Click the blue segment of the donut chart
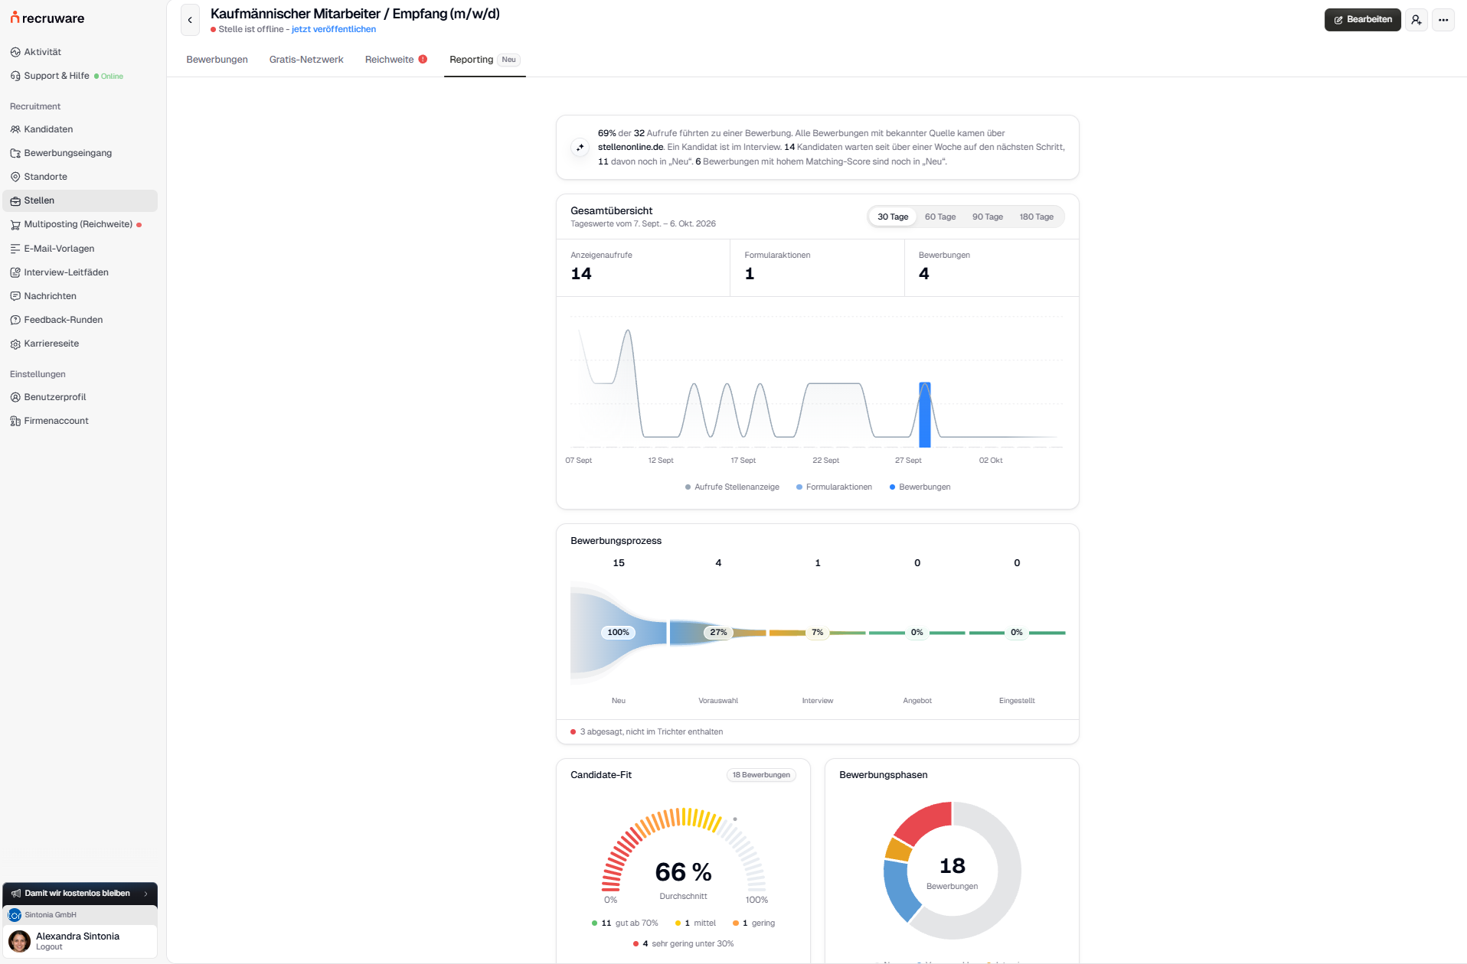The image size is (1467, 964). pyautogui.click(x=900, y=891)
